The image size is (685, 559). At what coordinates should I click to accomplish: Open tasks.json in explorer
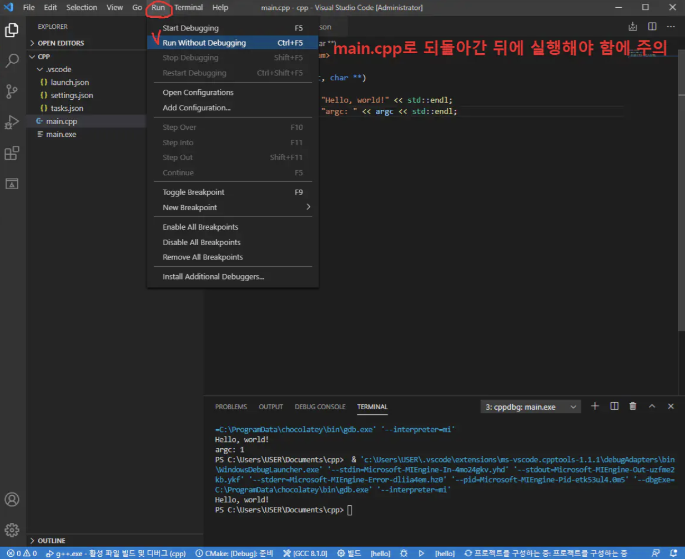click(x=86, y=108)
